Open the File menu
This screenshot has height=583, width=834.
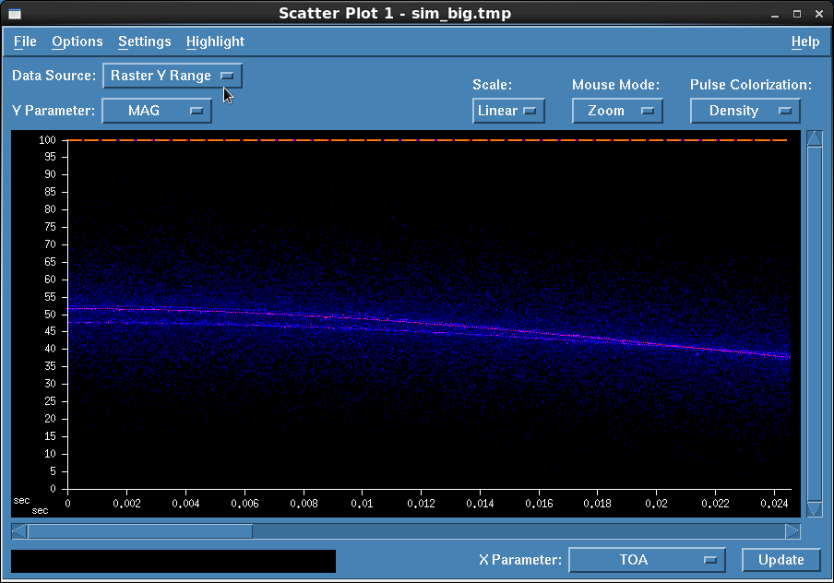[25, 42]
